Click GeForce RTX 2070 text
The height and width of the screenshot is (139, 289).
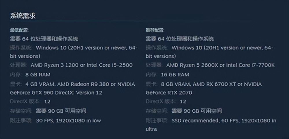tap(169, 93)
